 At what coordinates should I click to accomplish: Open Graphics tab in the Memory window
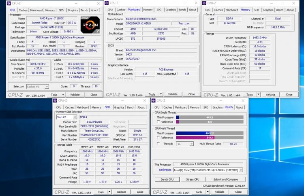point(268,10)
